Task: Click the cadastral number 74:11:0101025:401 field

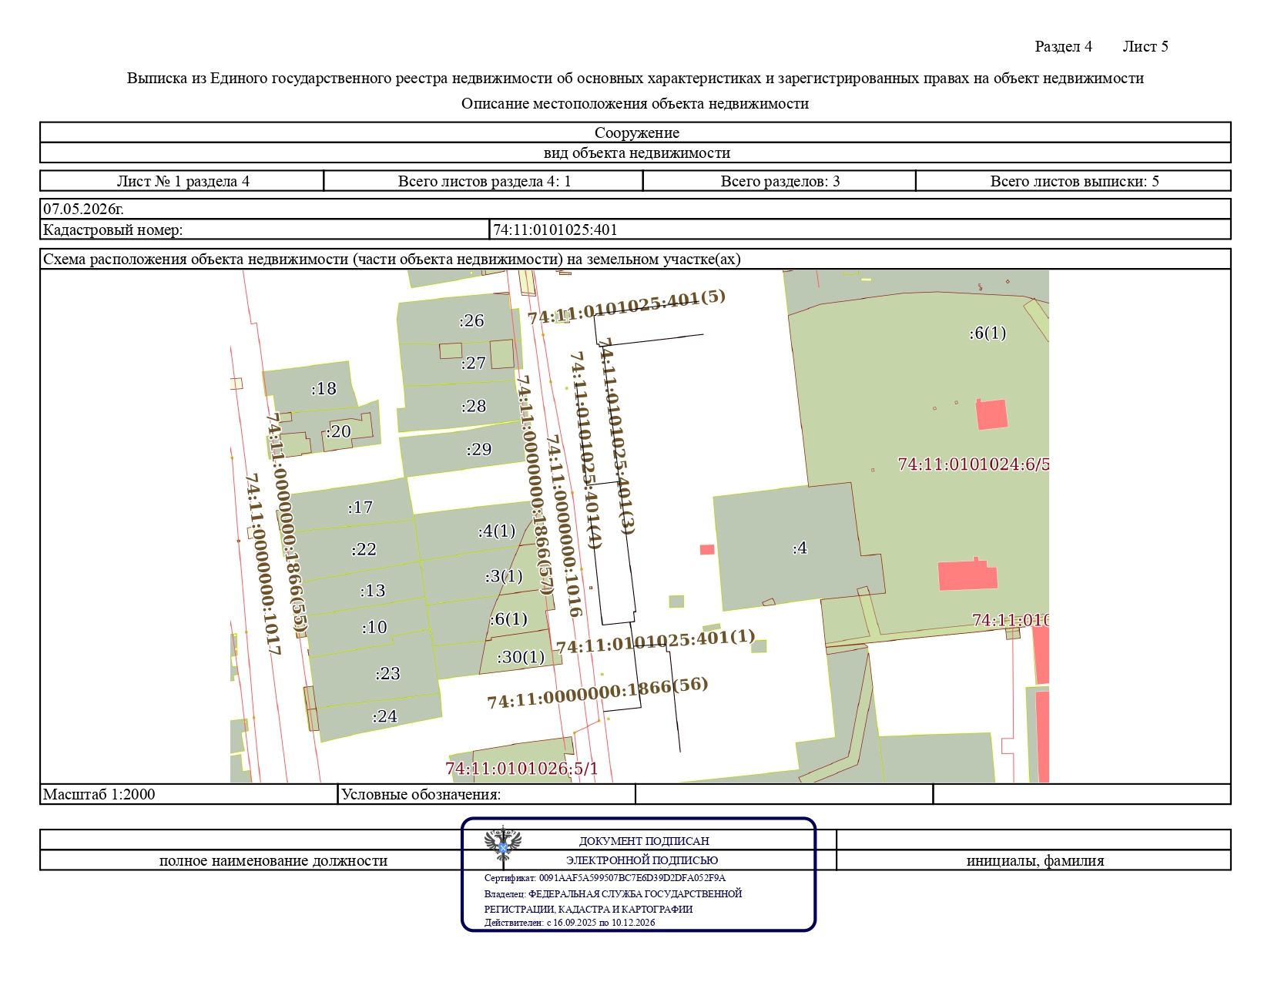Action: [860, 230]
